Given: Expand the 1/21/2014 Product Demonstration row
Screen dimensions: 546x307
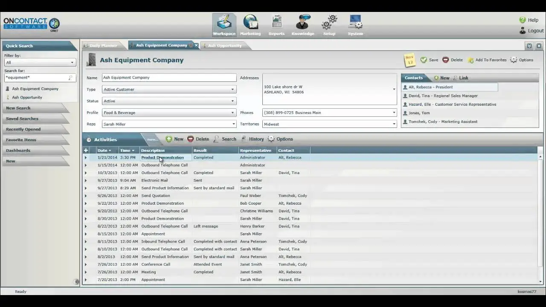Looking at the screenshot, I should 85,158.
